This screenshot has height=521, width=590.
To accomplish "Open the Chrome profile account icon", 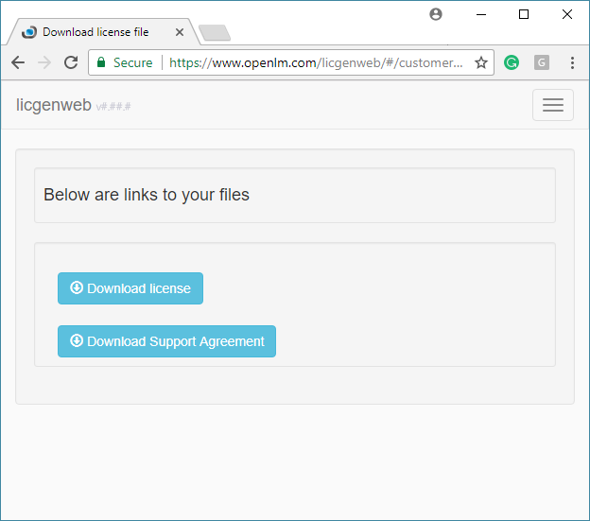I will click(x=436, y=14).
